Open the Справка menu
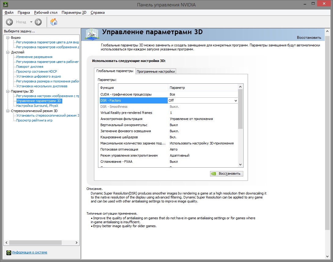This screenshot has width=333, height=262. 97,13
